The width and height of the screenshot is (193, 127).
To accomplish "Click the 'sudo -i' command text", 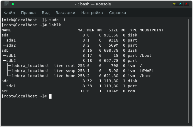I will pos(57,20).
